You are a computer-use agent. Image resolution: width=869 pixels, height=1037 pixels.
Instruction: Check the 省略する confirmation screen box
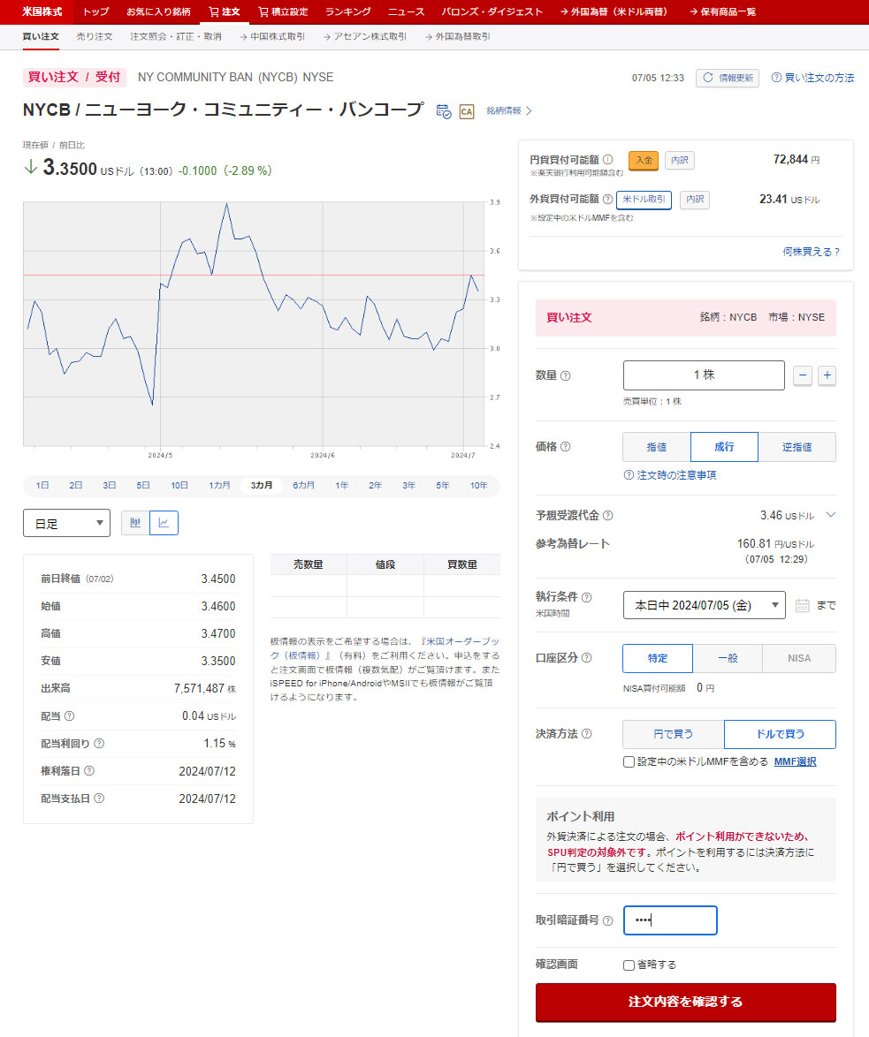(629, 965)
